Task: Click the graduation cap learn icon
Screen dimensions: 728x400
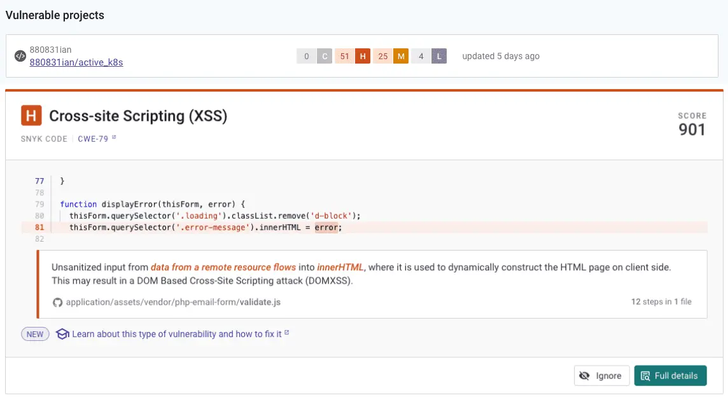Action: click(x=62, y=334)
